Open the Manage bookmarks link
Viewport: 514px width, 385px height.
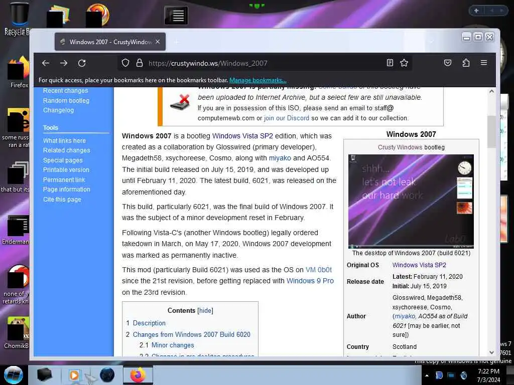click(258, 80)
